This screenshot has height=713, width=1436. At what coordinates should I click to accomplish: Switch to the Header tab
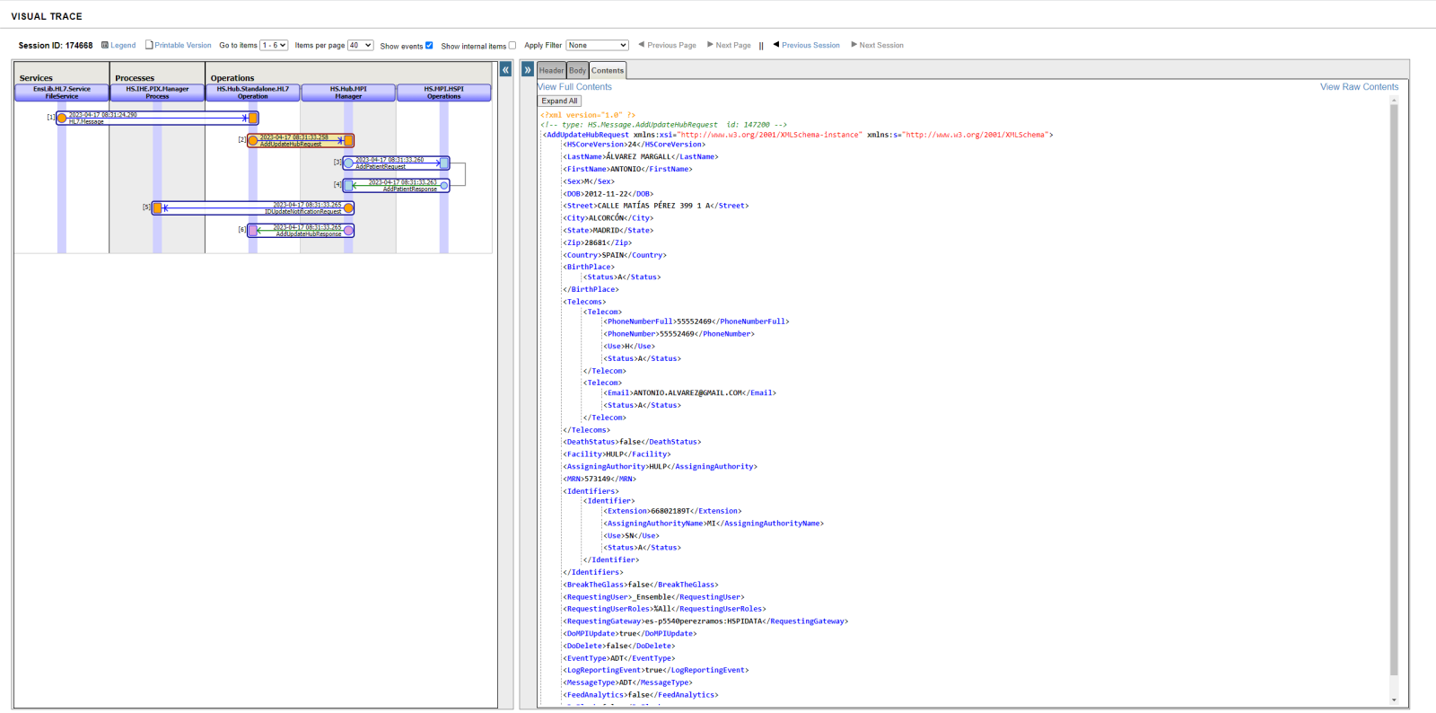point(551,70)
